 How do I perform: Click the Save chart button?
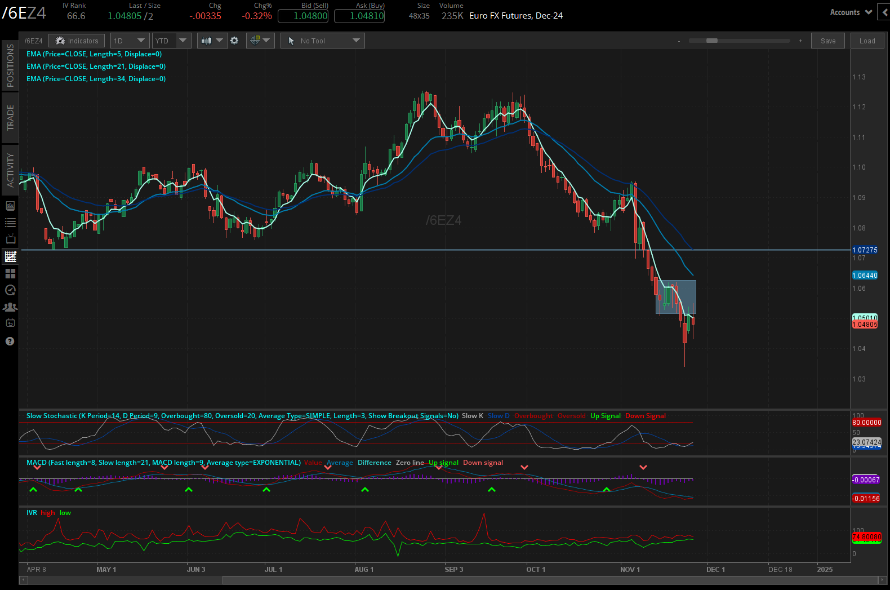click(x=828, y=41)
